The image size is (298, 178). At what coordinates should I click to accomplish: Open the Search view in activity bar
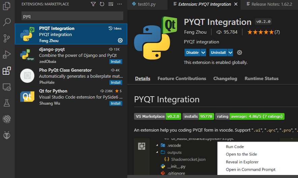7,22
